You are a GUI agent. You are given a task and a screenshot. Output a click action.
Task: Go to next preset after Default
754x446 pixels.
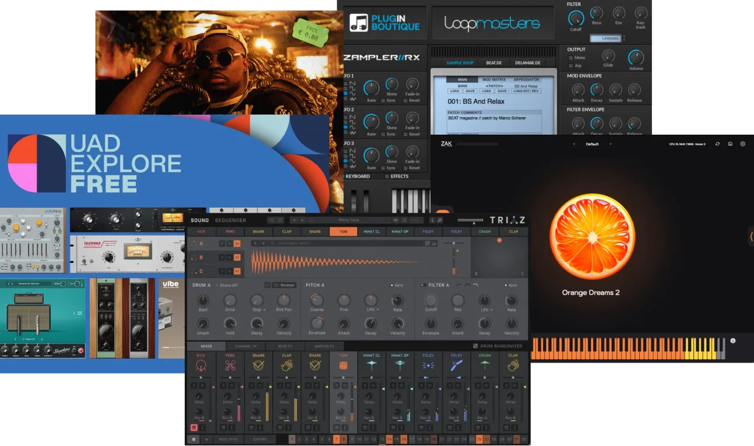(610, 144)
